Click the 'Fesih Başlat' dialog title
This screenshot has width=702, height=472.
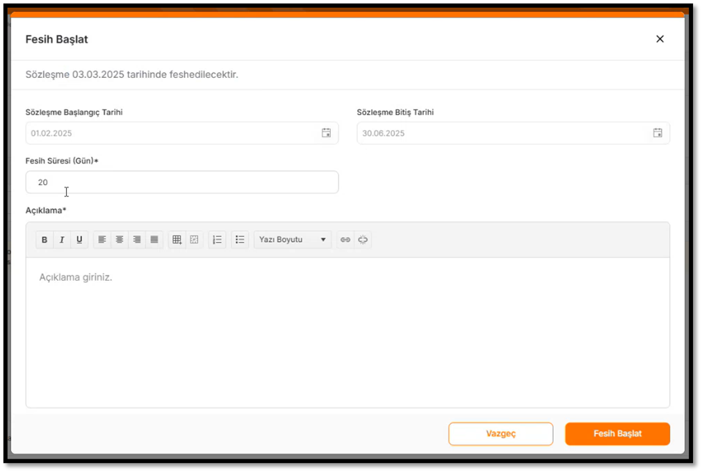pos(57,40)
